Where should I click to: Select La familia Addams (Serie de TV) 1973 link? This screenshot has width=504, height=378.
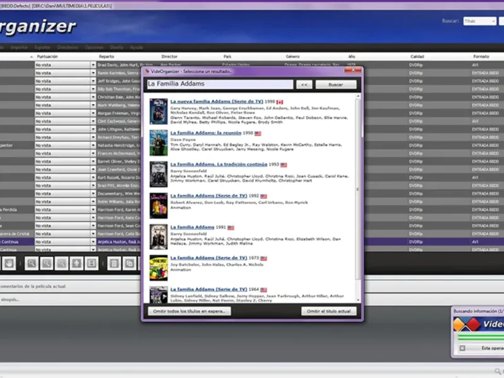tap(209, 258)
